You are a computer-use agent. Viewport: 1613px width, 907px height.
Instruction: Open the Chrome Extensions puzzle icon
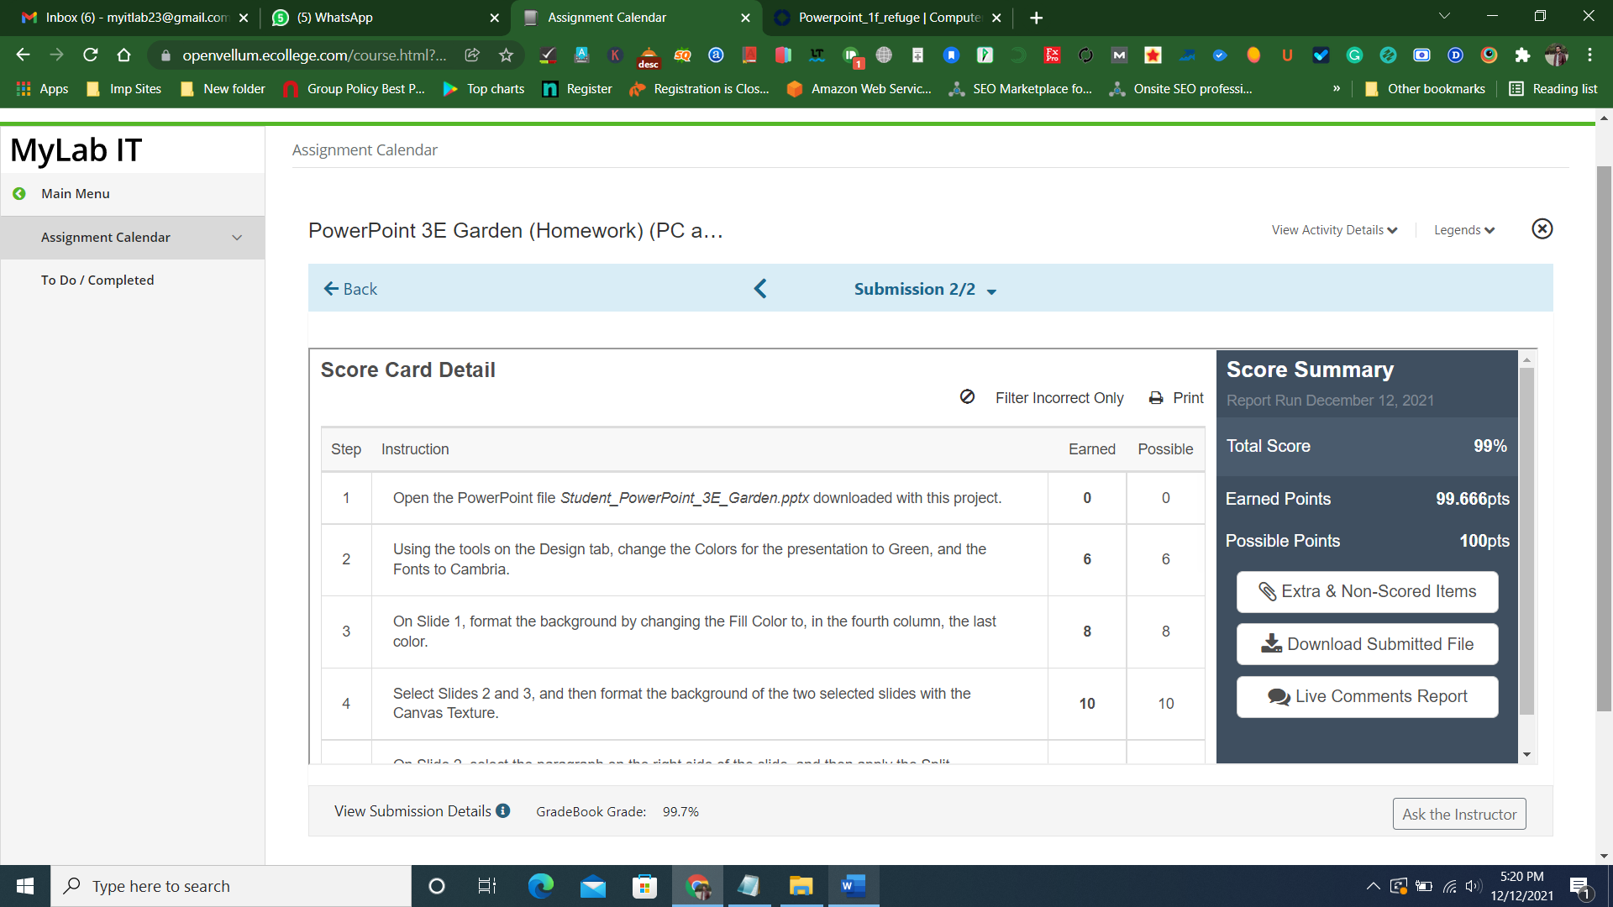pyautogui.click(x=1522, y=55)
